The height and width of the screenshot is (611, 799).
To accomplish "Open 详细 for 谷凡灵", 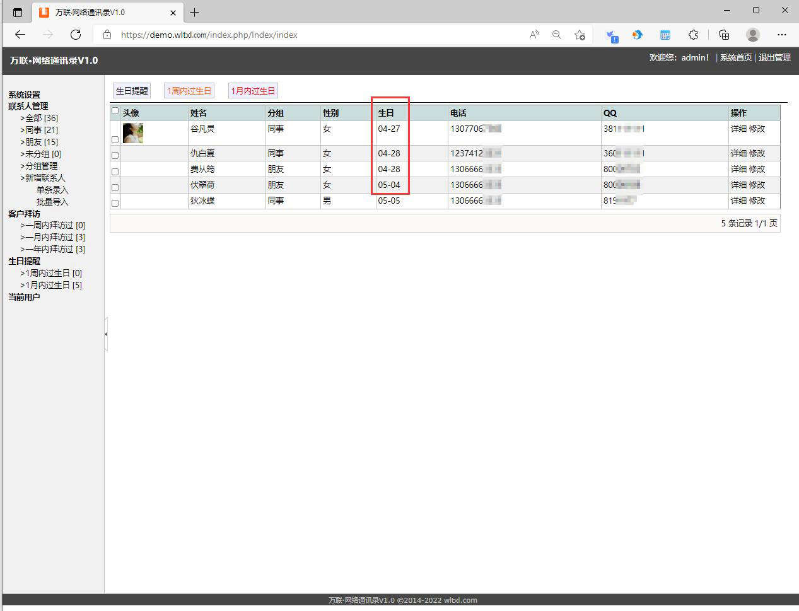I will (738, 129).
